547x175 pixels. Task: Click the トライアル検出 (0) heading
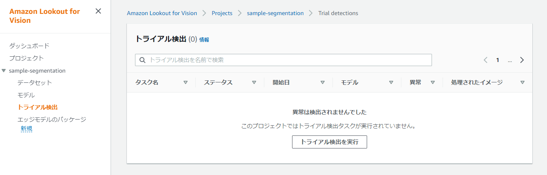[166, 39]
